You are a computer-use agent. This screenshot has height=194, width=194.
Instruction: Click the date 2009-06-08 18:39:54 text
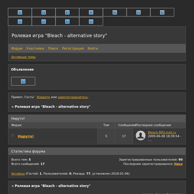[164, 136]
